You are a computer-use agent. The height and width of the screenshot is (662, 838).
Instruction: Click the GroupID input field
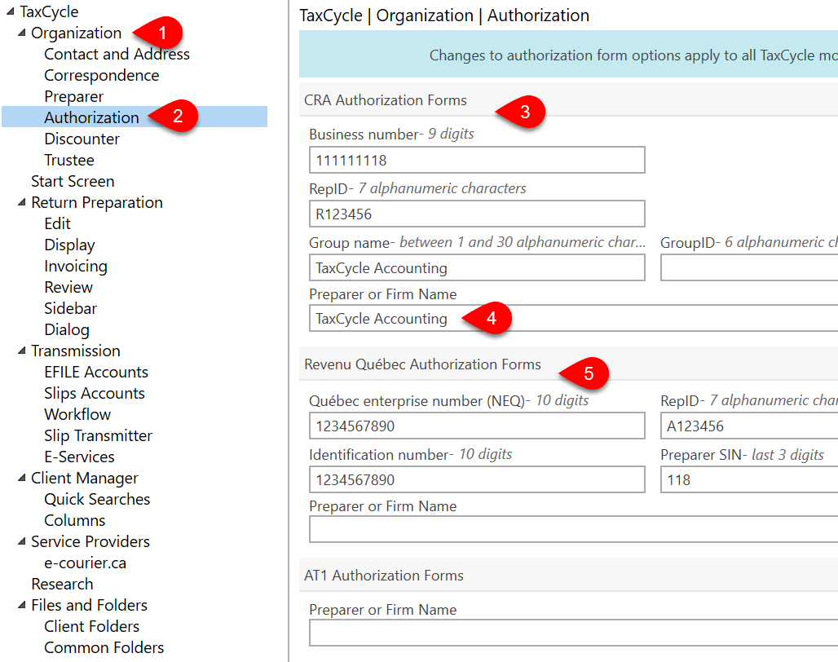tap(749, 267)
